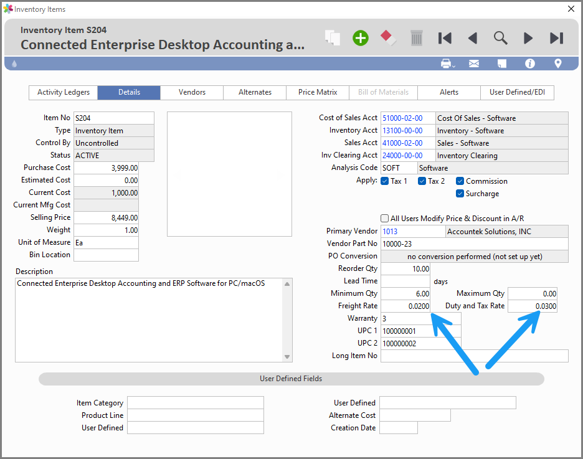583x459 pixels.
Task: Open the Alerts tab
Action: [449, 93]
